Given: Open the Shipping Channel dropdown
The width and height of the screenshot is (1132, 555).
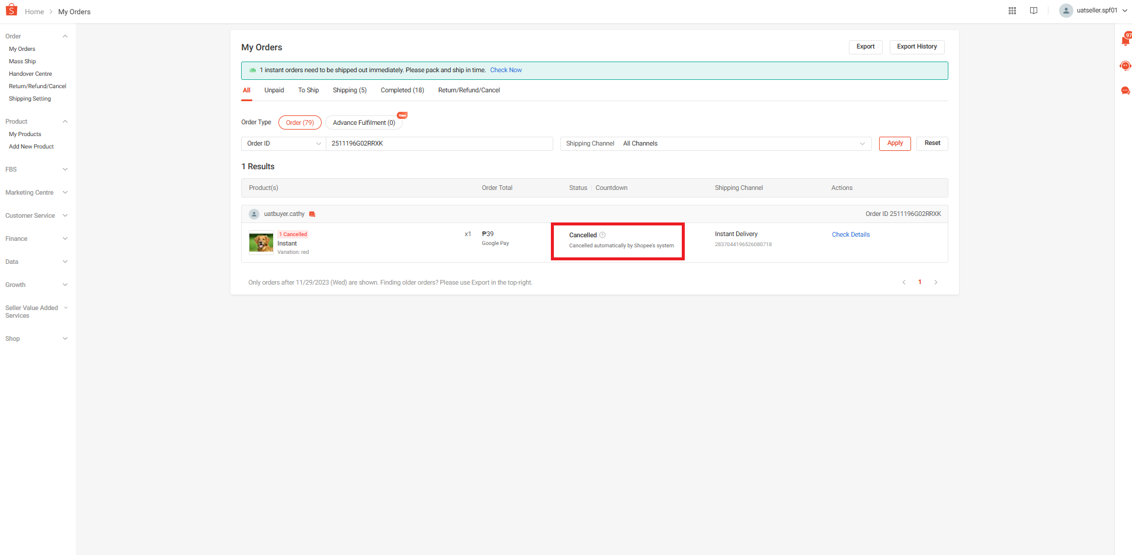Looking at the screenshot, I should [716, 144].
